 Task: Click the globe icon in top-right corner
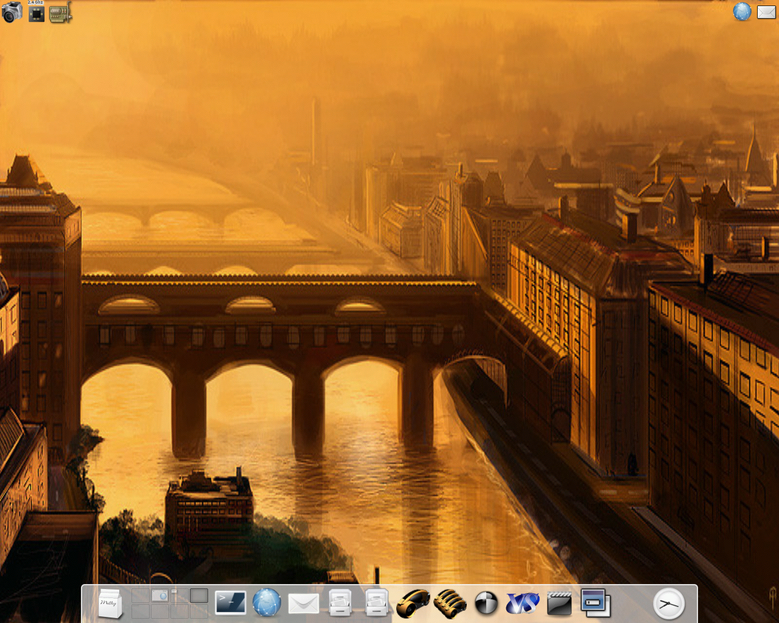pos(742,12)
